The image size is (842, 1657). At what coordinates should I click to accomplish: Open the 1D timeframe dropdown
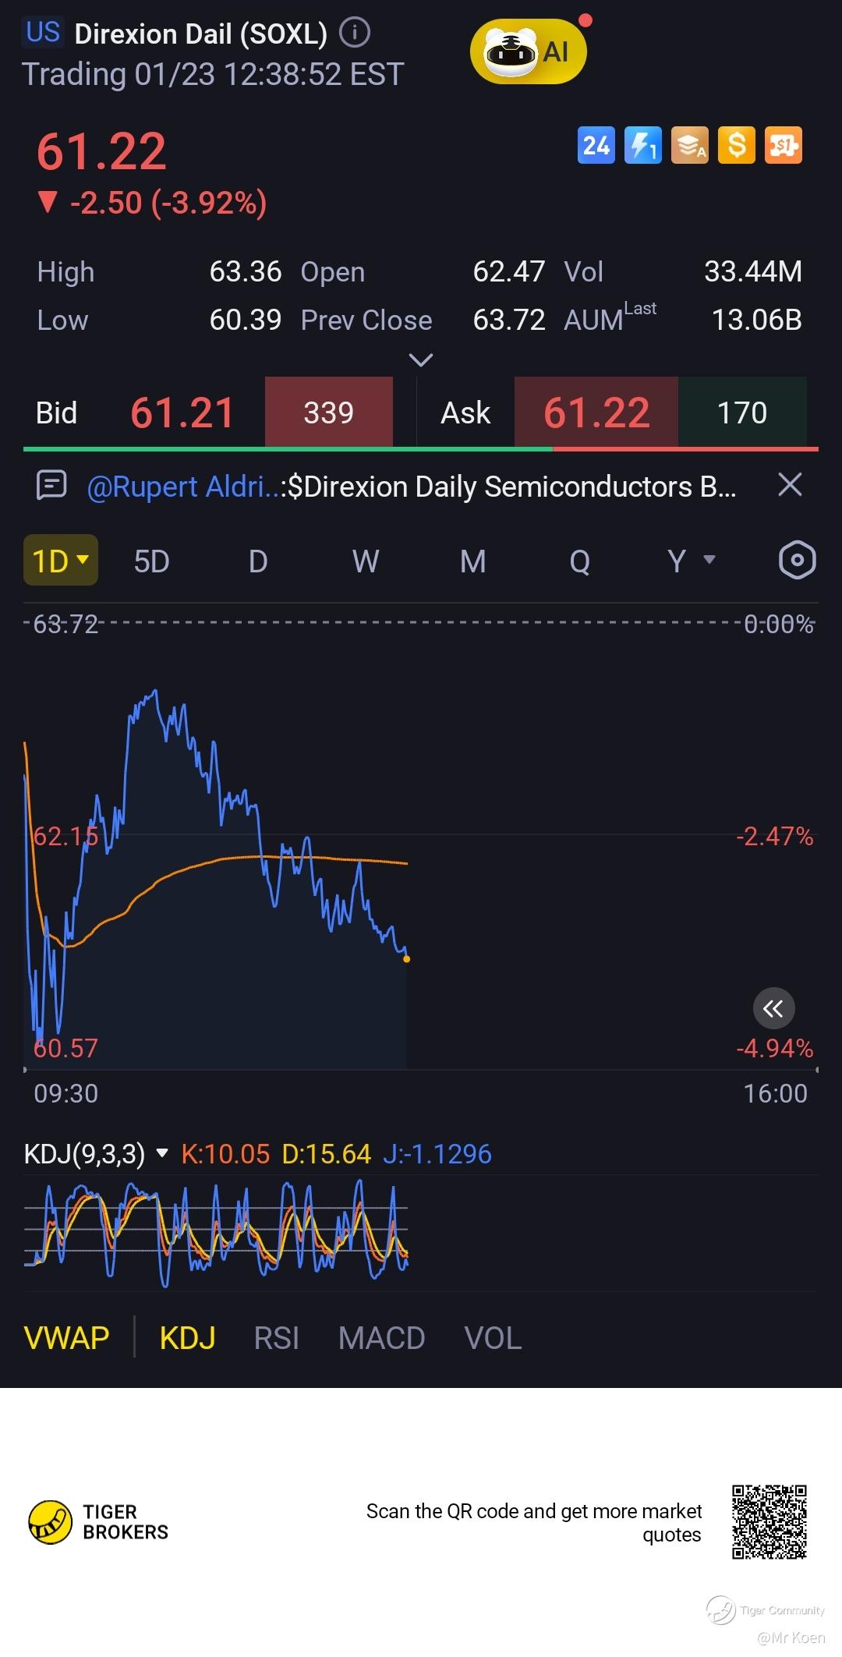pyautogui.click(x=61, y=560)
